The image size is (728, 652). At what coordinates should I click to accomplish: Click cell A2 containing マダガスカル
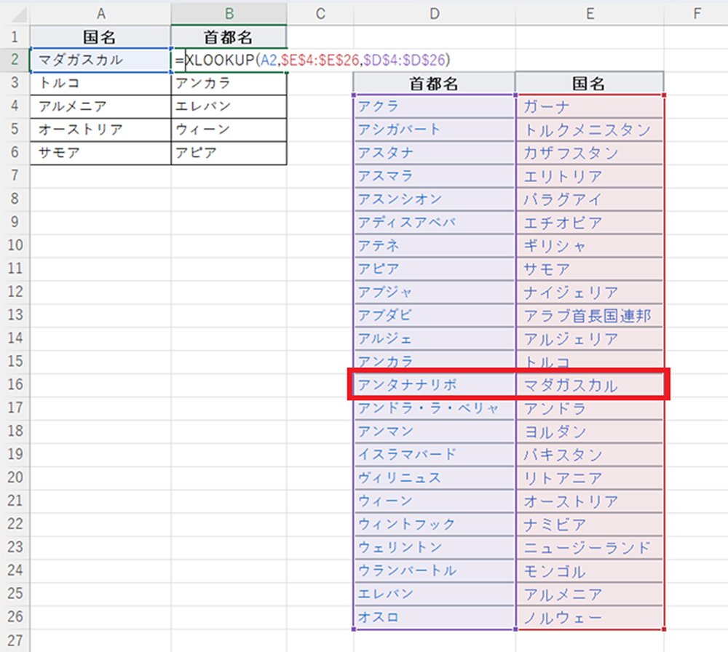tap(100, 60)
